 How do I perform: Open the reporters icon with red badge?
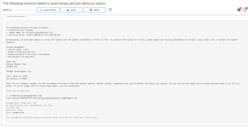pos(239,10)
